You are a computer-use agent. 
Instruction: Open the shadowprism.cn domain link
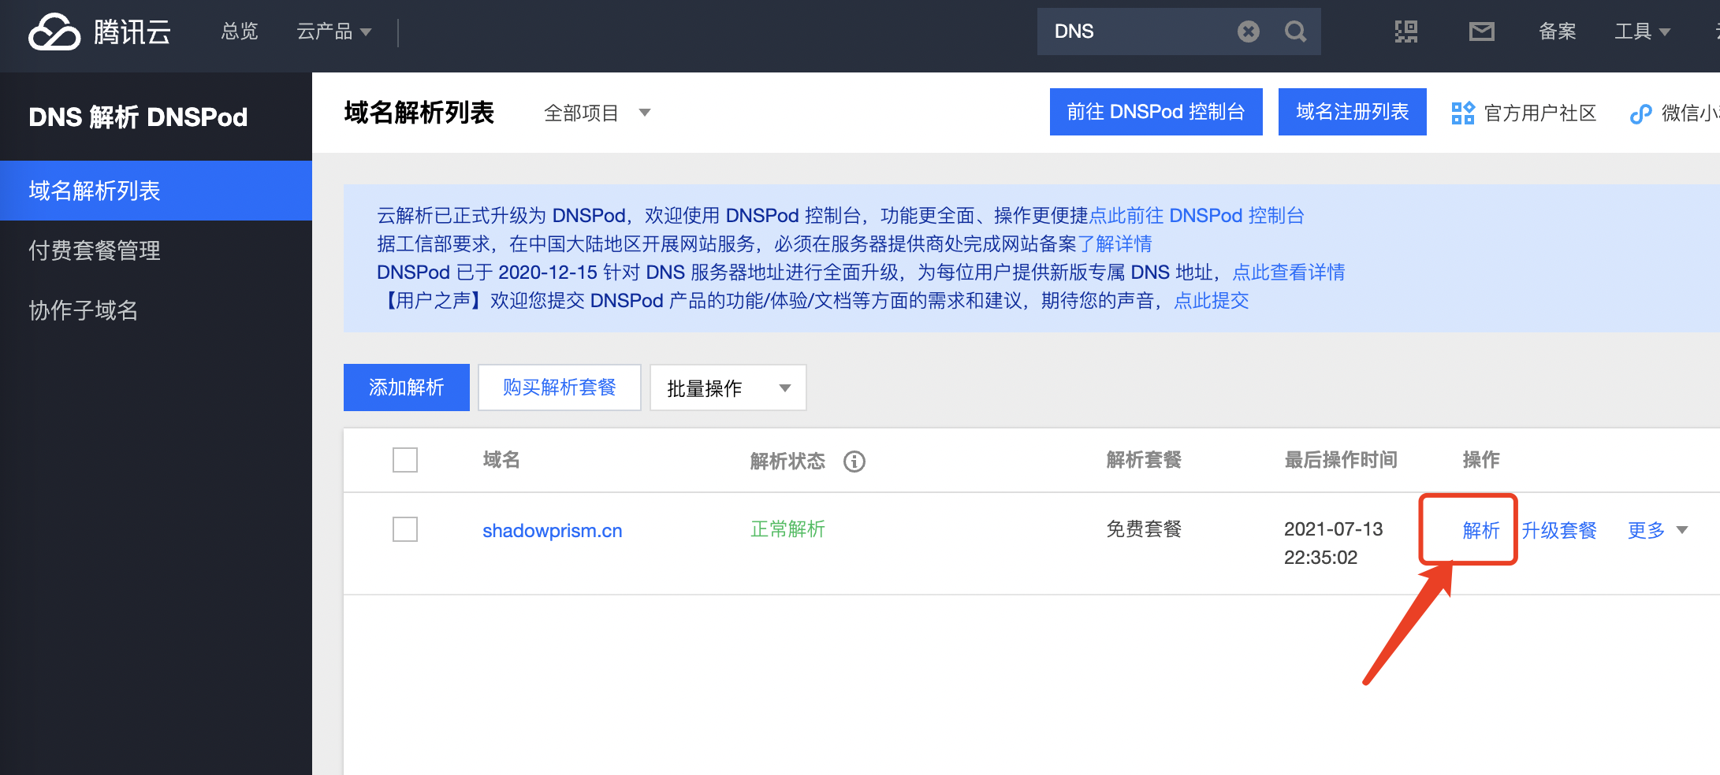[x=553, y=531]
